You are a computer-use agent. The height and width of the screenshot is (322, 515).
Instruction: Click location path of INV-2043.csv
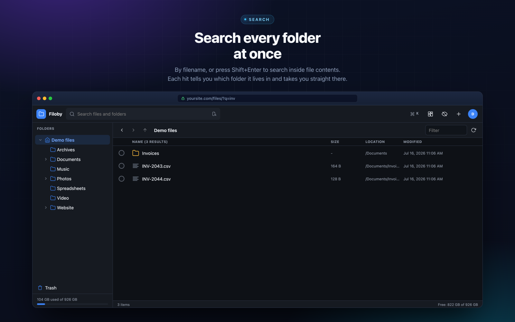382,166
